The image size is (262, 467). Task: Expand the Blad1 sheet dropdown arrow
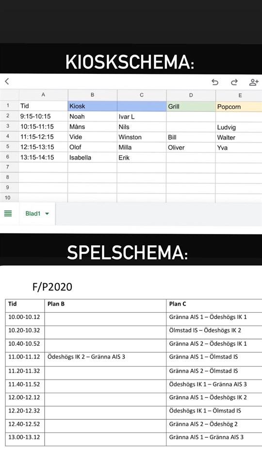click(47, 214)
